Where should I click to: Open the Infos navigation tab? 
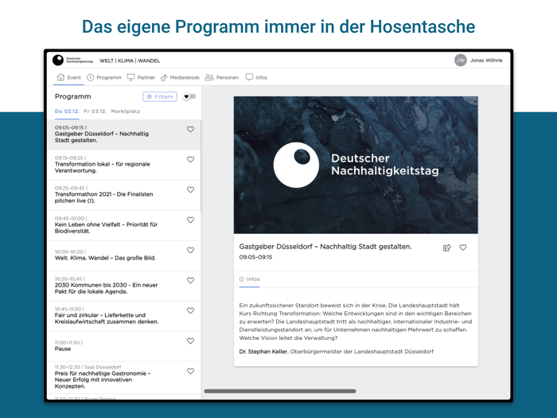point(256,77)
